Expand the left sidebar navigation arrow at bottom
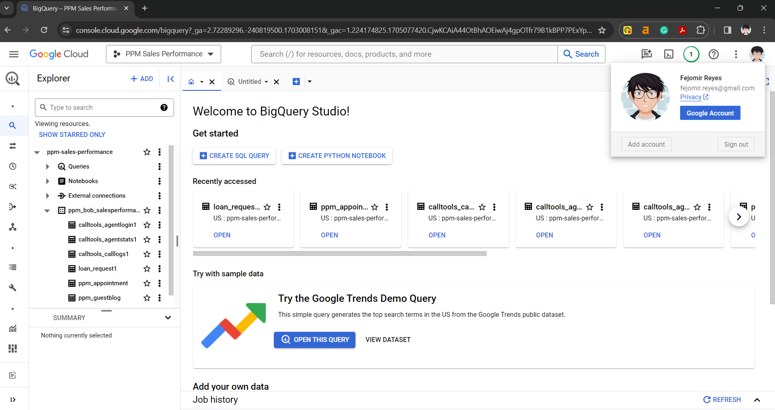The width and height of the screenshot is (775, 410). click(13, 399)
